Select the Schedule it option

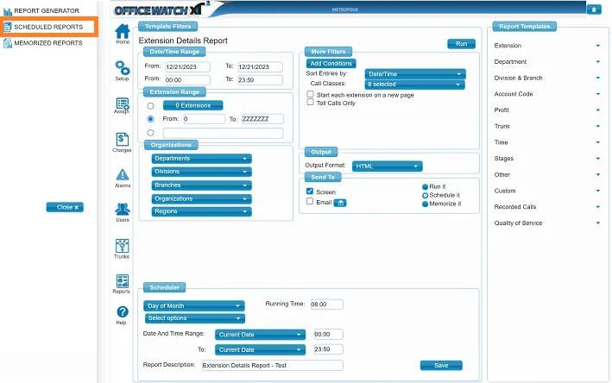(x=425, y=196)
